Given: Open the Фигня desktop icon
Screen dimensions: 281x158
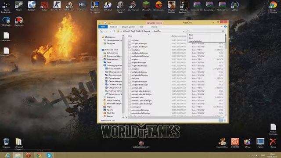Looking at the screenshot, I should (x=273, y=143).
